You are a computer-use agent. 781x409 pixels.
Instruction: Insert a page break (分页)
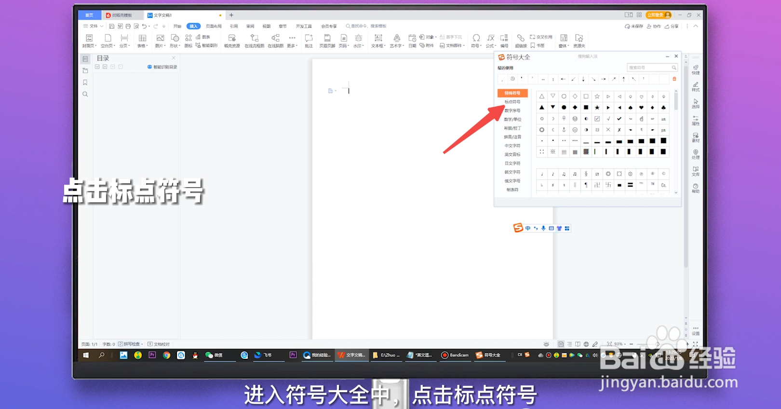click(124, 41)
